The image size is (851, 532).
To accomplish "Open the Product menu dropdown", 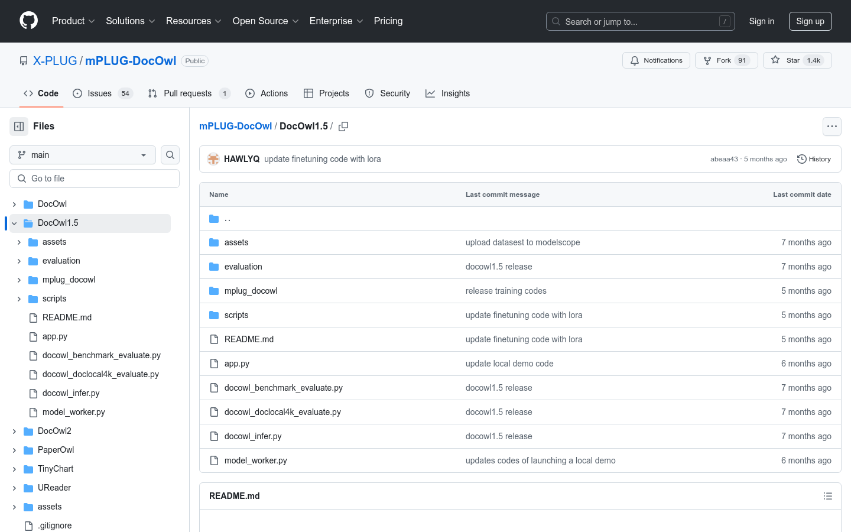I will (73, 21).
